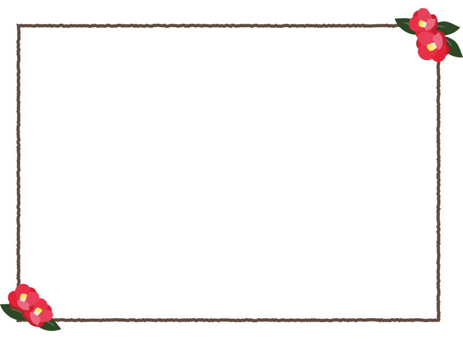
Task: Select the yellow stamen of top-right larger camellia
Action: click(431, 47)
